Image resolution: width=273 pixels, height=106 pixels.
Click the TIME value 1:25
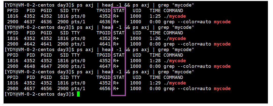[155, 16]
